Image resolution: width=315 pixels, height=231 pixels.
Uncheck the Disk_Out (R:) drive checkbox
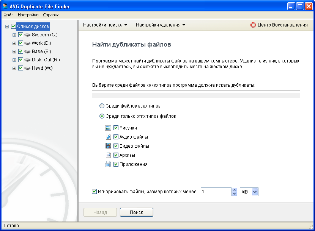(20, 59)
